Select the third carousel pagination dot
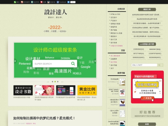The height and width of the screenshot is (126, 168). [58, 81]
